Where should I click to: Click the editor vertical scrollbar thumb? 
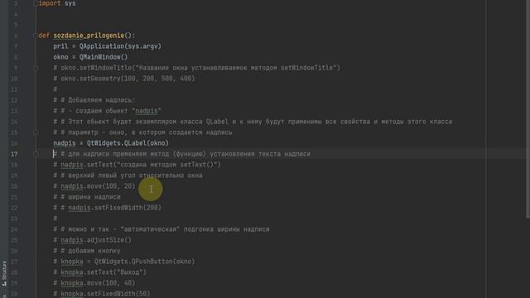[528, 109]
